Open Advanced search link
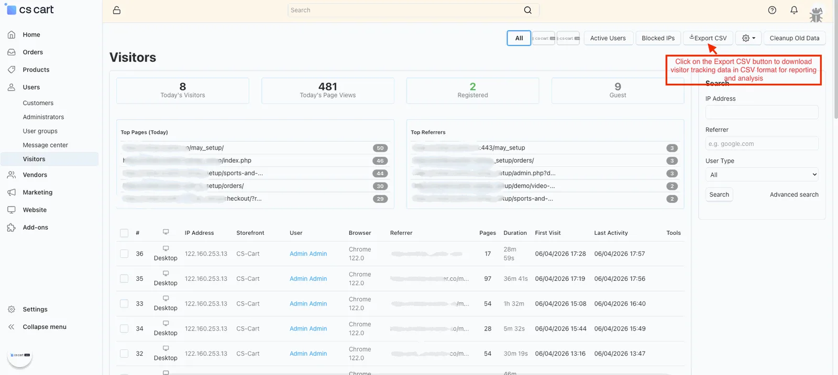The image size is (838, 375). tap(794, 195)
